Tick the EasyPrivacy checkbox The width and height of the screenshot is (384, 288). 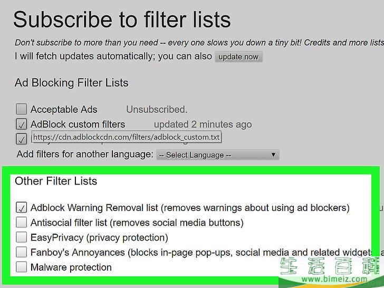pyautogui.click(x=21, y=237)
